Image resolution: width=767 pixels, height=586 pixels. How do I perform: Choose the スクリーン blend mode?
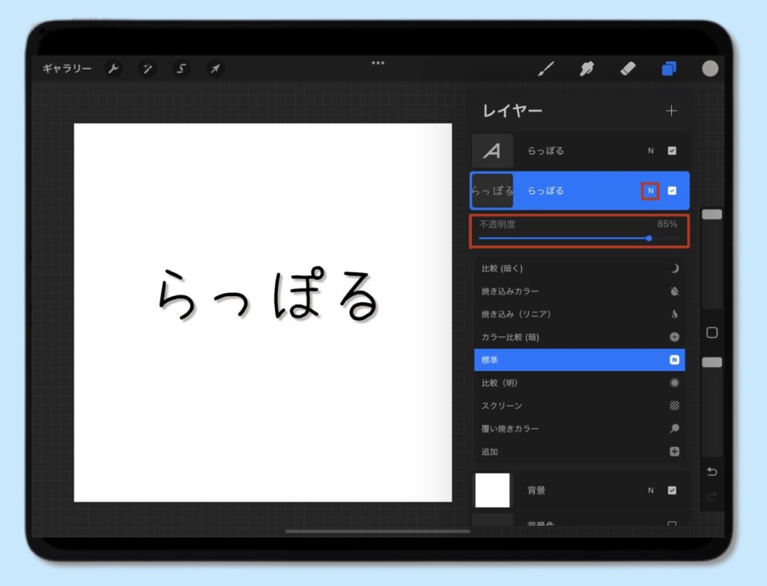click(x=580, y=405)
